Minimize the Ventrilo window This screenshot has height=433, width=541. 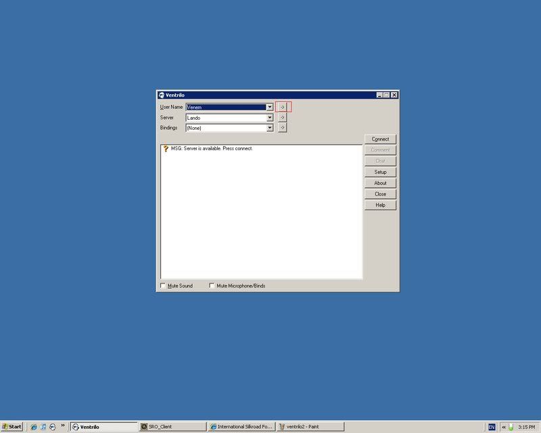pyautogui.click(x=379, y=95)
